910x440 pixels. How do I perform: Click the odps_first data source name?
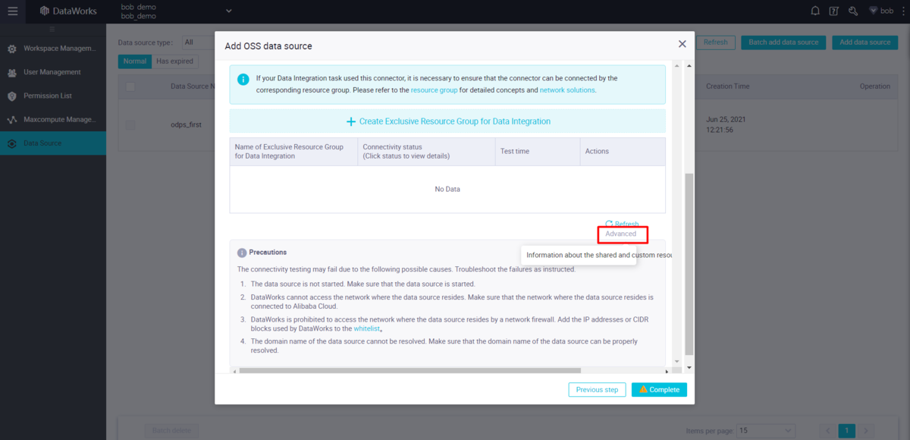[186, 125]
